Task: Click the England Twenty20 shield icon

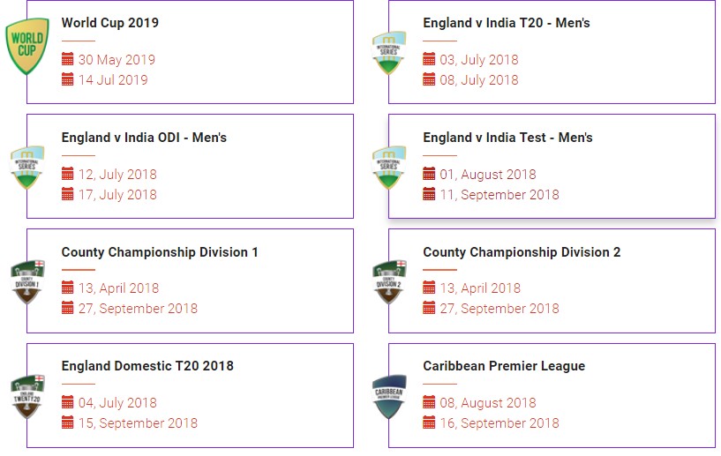Action: (x=27, y=396)
